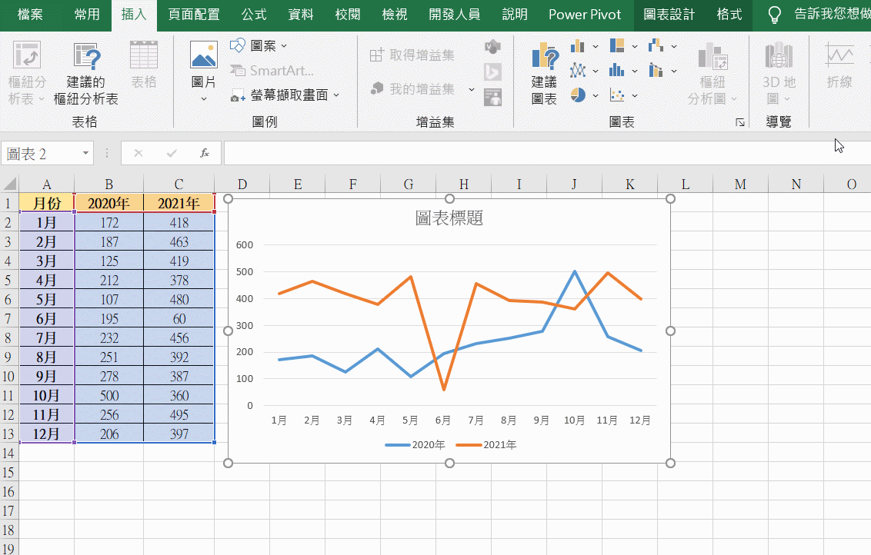Open the 檔案 File tab
This screenshot has width=871, height=555.
click(30, 15)
